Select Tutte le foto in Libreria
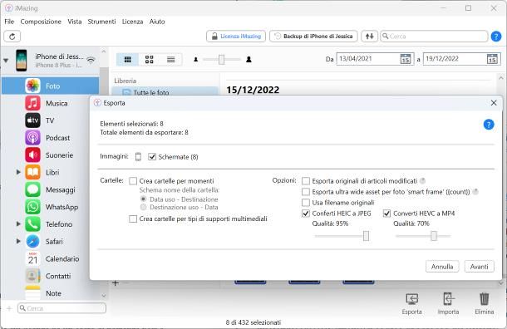 tap(165, 92)
